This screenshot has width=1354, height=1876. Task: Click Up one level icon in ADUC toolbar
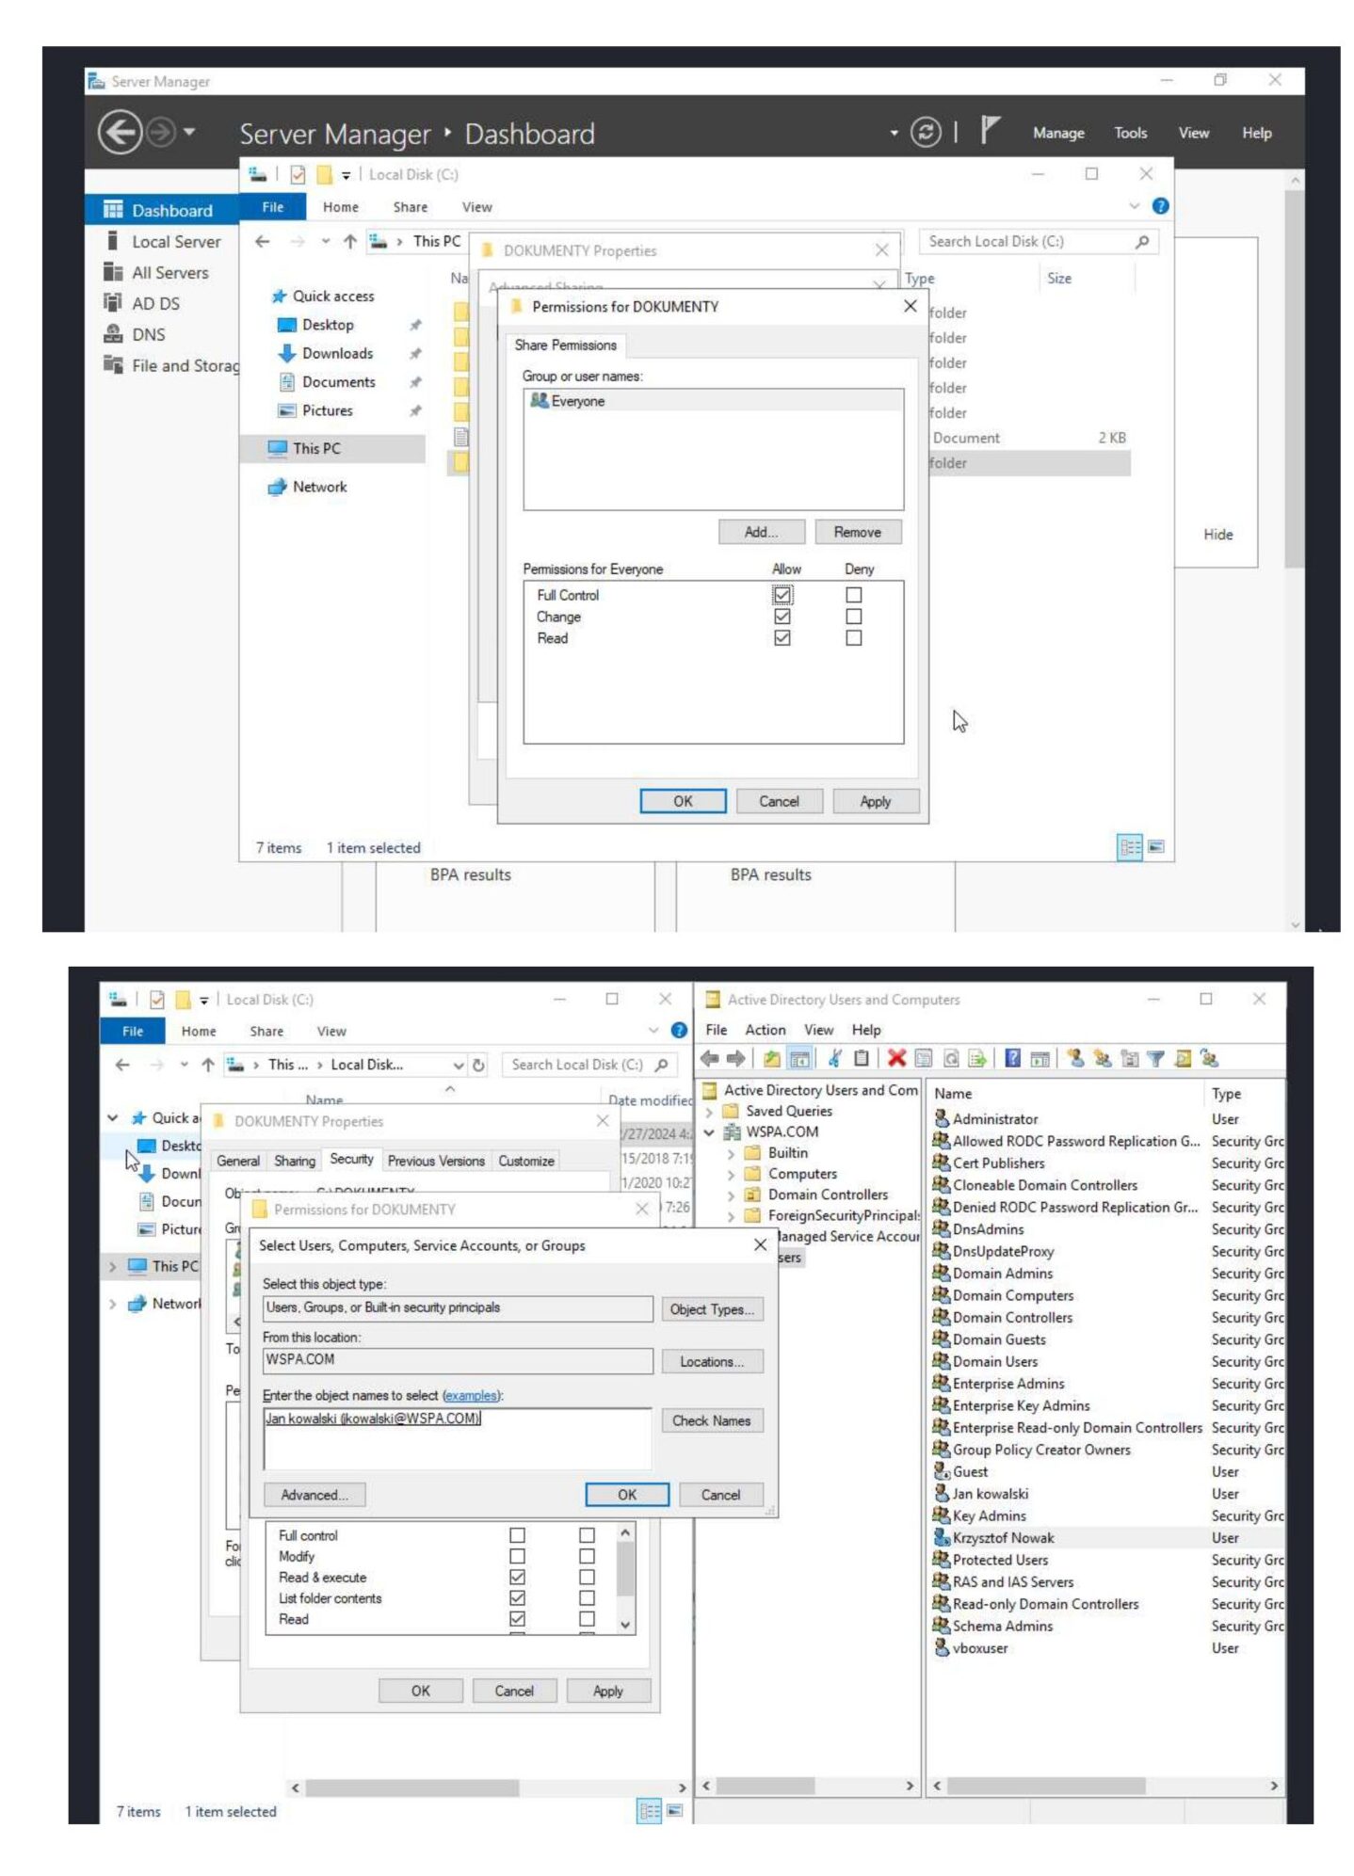pos(771,1058)
